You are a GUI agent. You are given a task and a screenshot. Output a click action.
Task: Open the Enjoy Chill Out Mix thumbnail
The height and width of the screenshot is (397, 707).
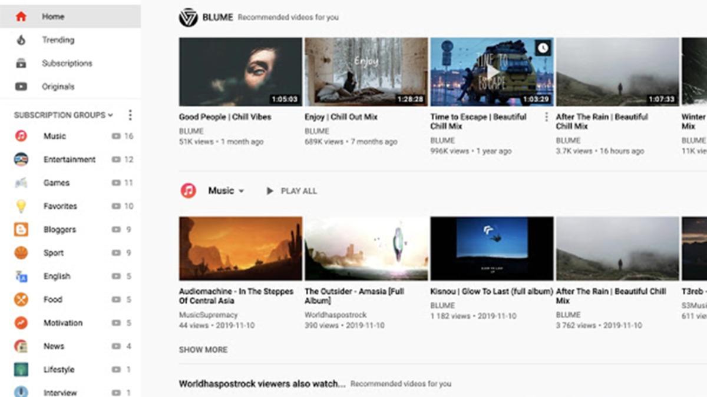365,71
